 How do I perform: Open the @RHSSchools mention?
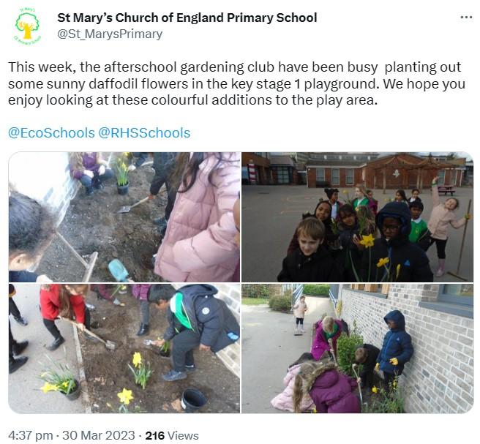pyautogui.click(x=144, y=133)
